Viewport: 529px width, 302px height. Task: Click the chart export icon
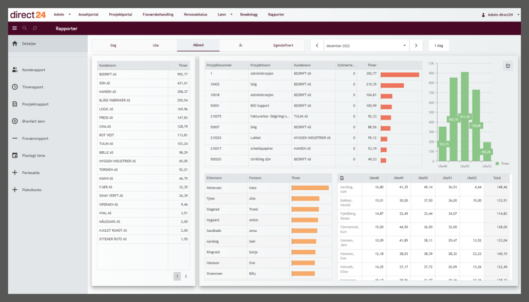pyautogui.click(x=508, y=66)
